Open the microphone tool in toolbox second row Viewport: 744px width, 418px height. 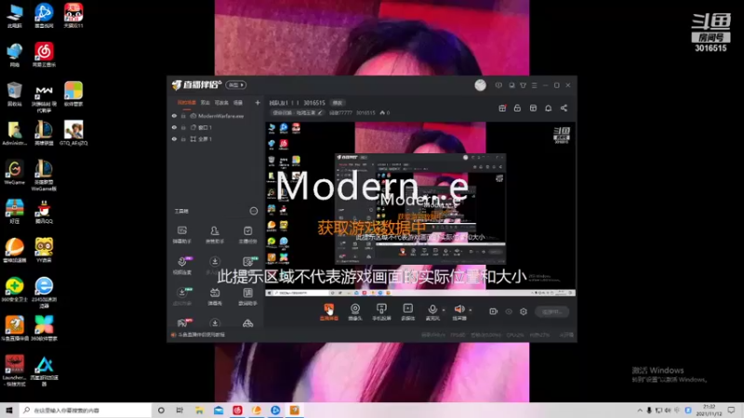click(182, 266)
